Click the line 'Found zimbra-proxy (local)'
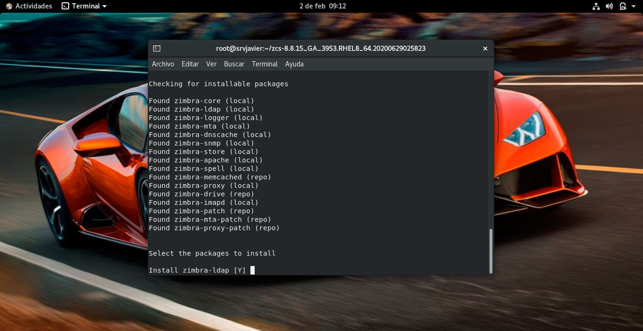This screenshot has width=643, height=331. (204, 186)
